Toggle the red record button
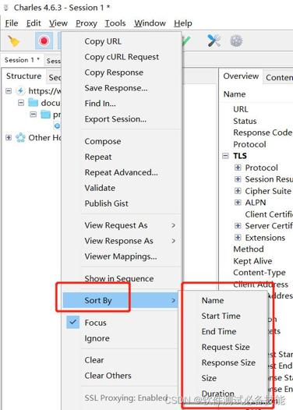The width and height of the screenshot is (293, 410). point(44,41)
